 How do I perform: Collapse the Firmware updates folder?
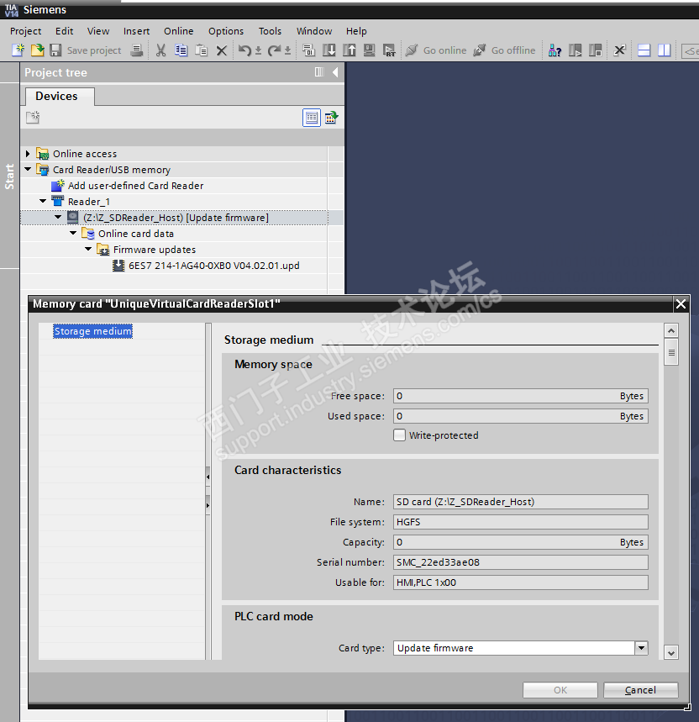[88, 249]
